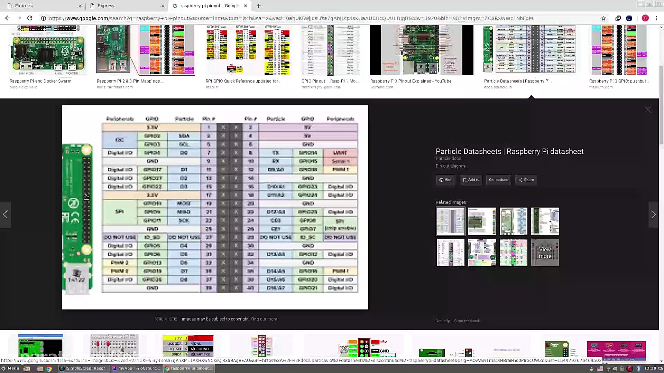Open the View more related images tile
664x373 pixels.
point(545,253)
